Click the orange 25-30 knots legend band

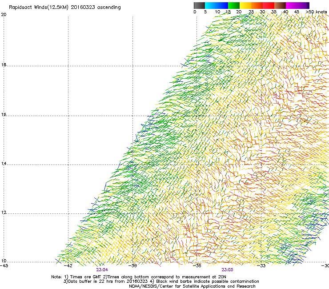(257, 5)
